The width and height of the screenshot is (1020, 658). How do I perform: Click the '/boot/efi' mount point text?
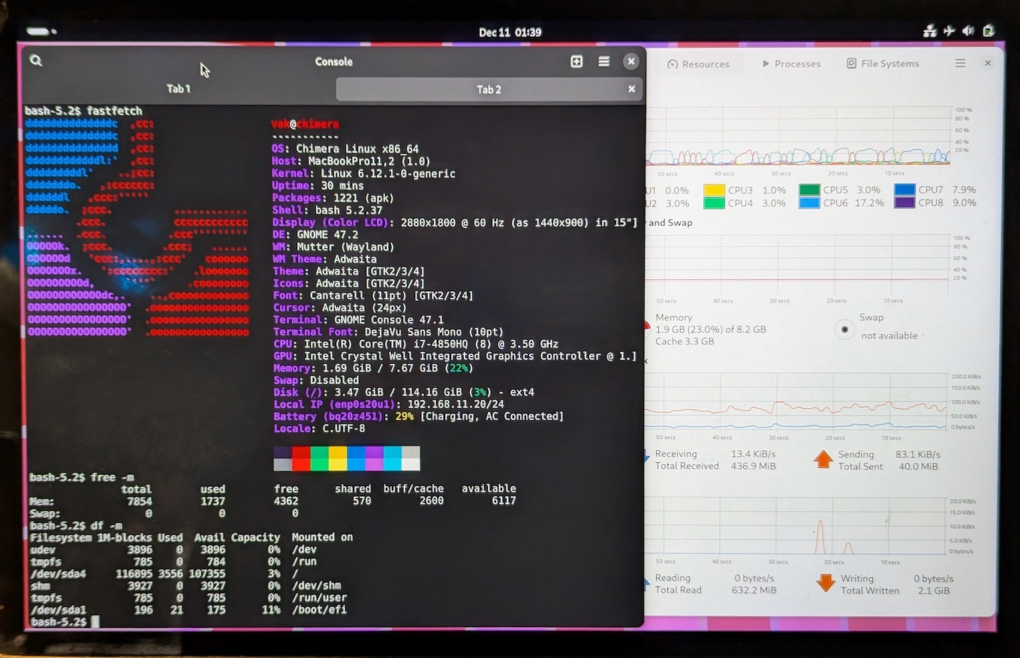(319, 610)
